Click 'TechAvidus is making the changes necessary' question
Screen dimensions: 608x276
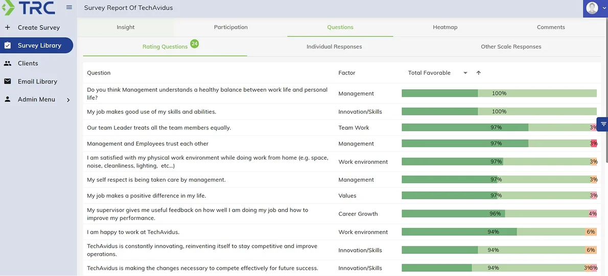pos(202,268)
